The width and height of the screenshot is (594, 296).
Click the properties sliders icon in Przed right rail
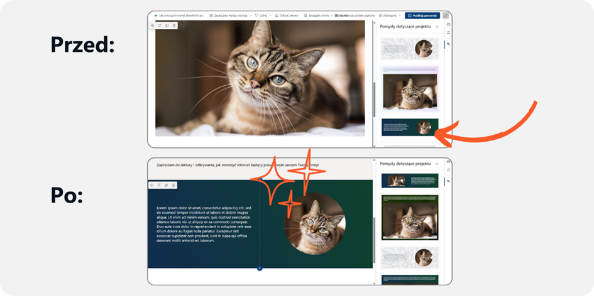click(448, 33)
